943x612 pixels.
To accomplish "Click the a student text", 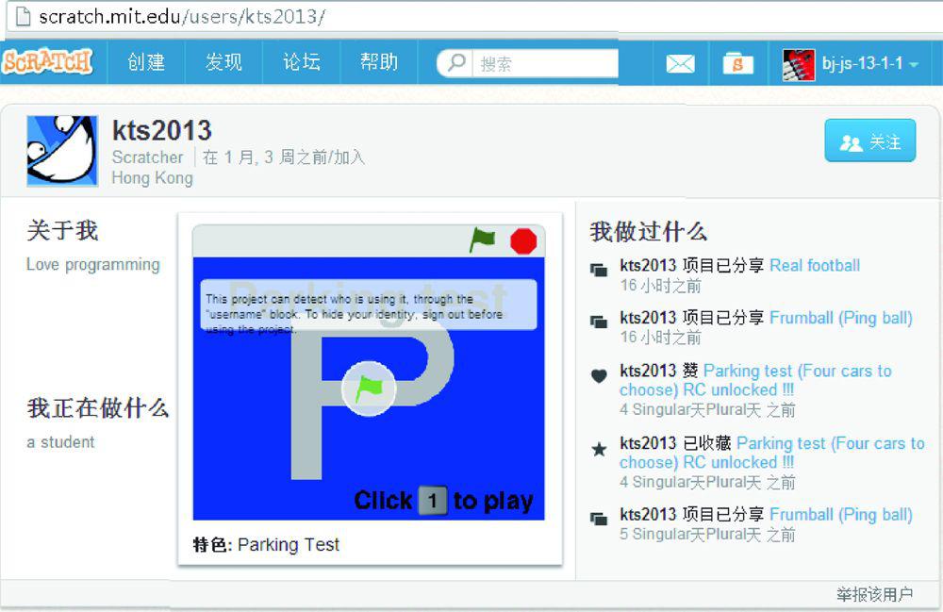I will (60, 442).
